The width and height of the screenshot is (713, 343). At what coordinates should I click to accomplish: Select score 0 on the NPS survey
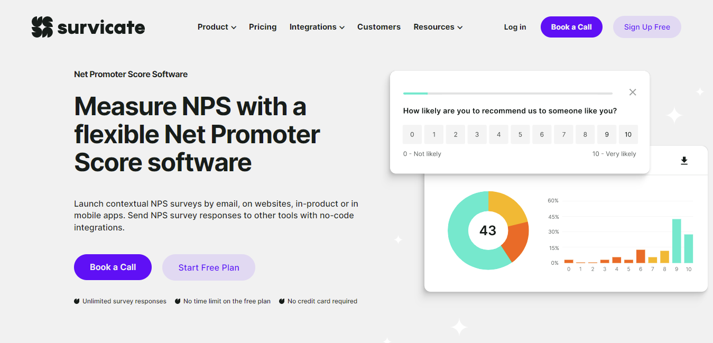tap(412, 134)
